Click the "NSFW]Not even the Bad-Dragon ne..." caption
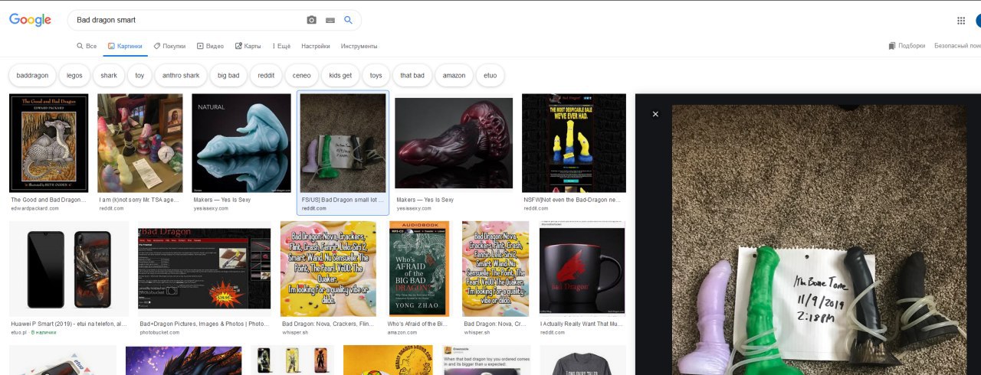 click(573, 200)
